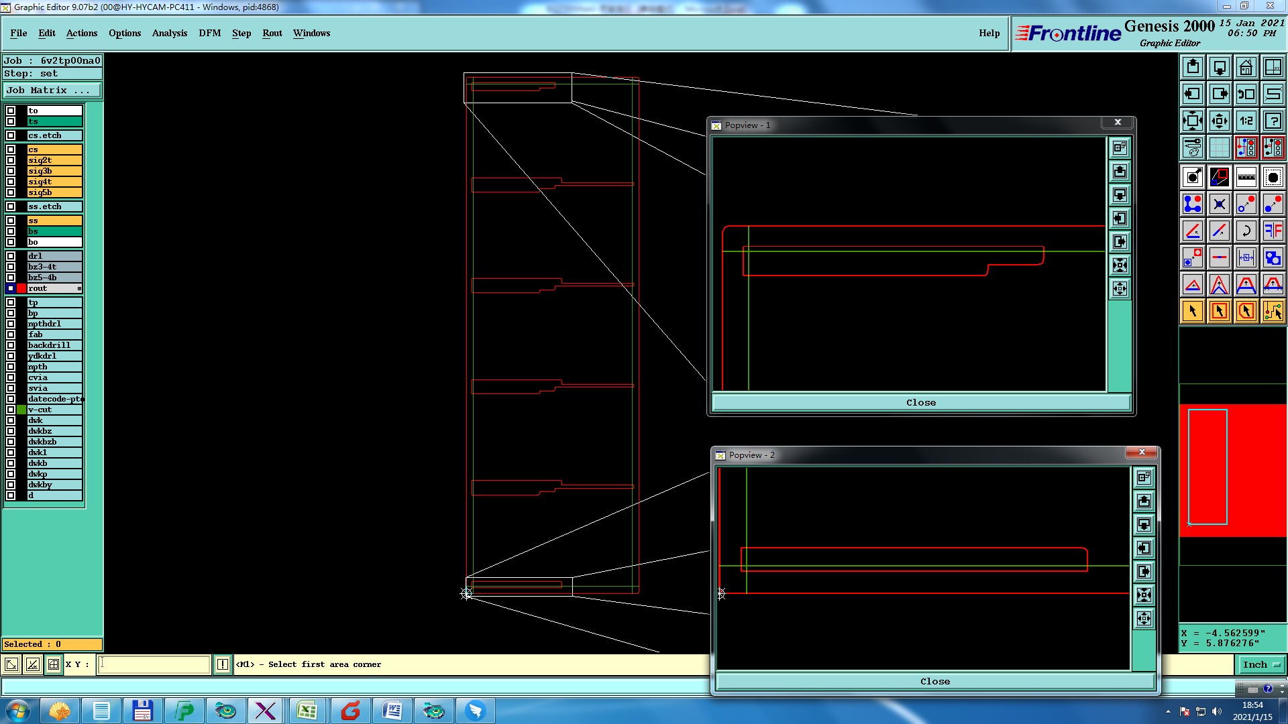Open the Job Matrix button
The height and width of the screenshot is (724, 1288).
[x=52, y=90]
